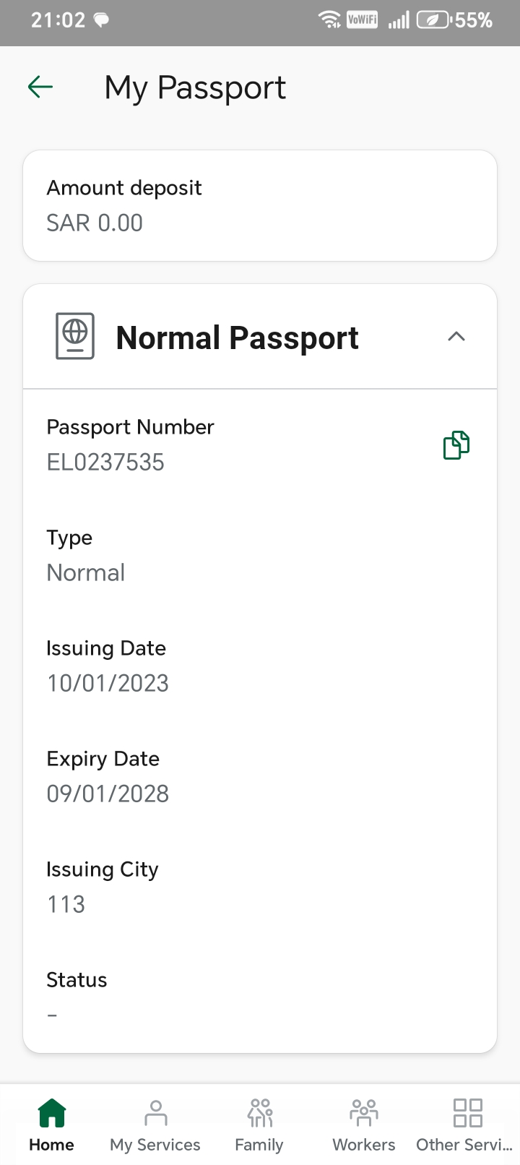520x1165 pixels.
Task: Tap the Other Services grid icon
Action: pos(467,1114)
